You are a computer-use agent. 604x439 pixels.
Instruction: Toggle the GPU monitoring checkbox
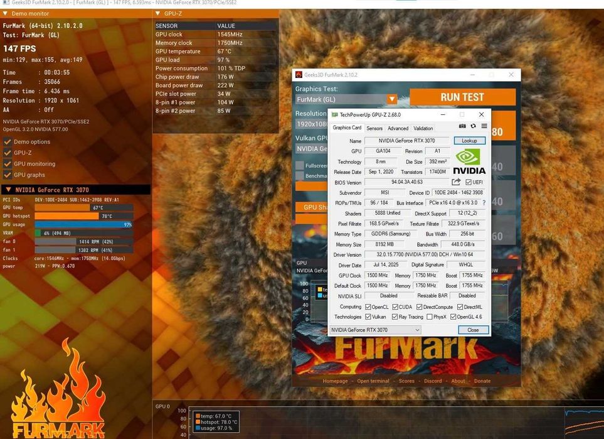[7, 163]
